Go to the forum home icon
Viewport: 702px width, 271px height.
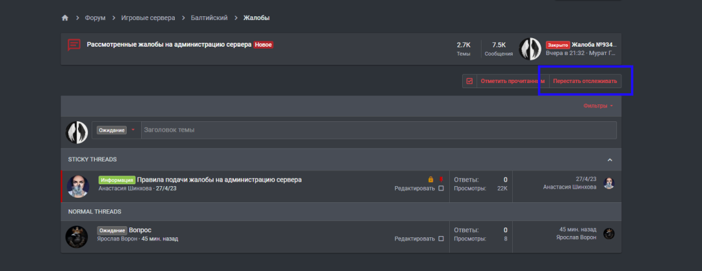(x=65, y=18)
